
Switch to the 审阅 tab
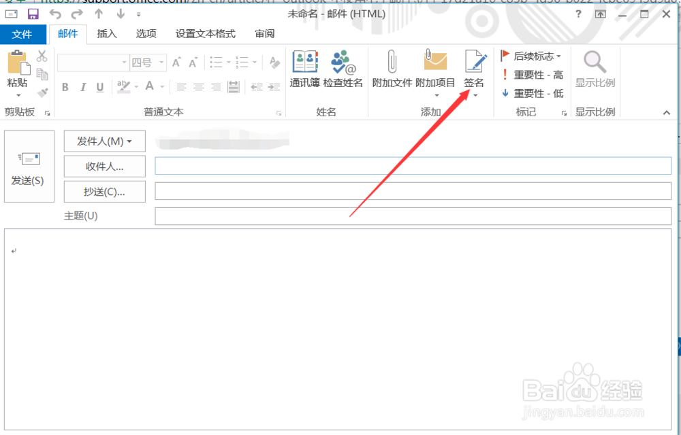[264, 34]
